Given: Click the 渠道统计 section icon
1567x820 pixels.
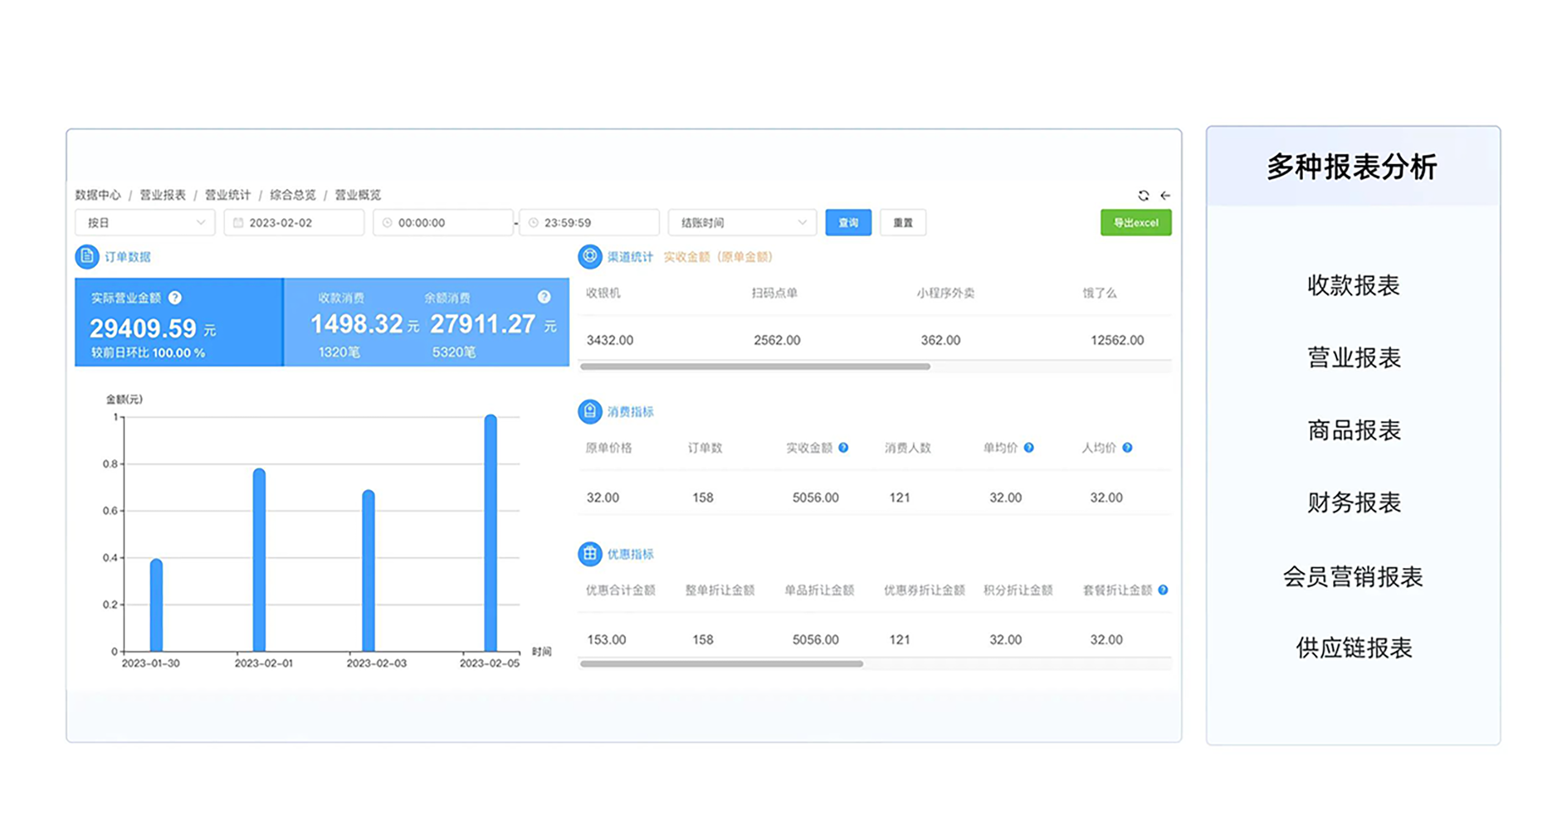Looking at the screenshot, I should coord(589,257).
